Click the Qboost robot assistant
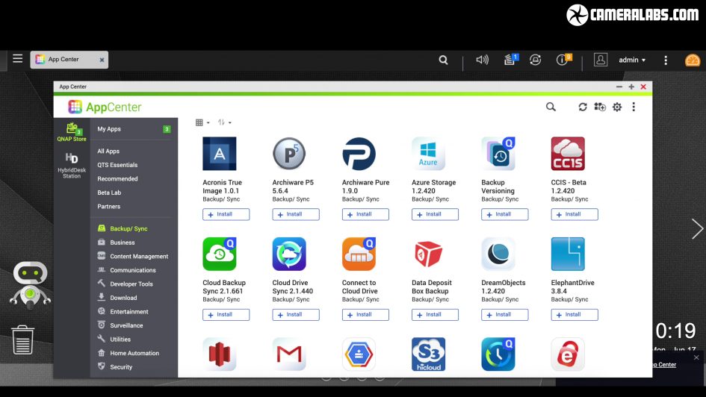The image size is (706, 397). click(x=30, y=285)
